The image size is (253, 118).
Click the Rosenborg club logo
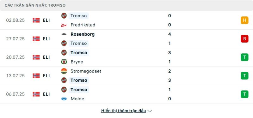click(x=64, y=34)
